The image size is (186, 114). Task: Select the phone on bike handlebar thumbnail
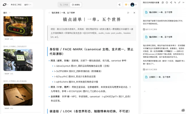tap(18, 60)
